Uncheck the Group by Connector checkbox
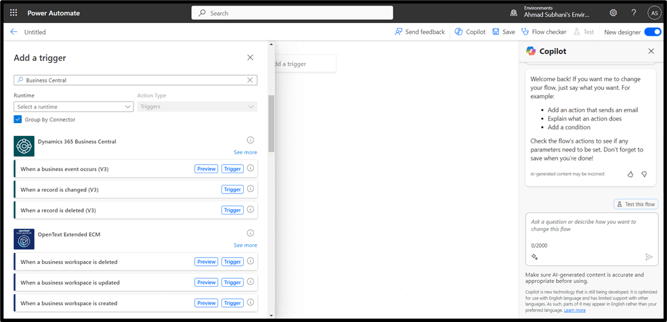667x322 pixels. click(x=18, y=119)
